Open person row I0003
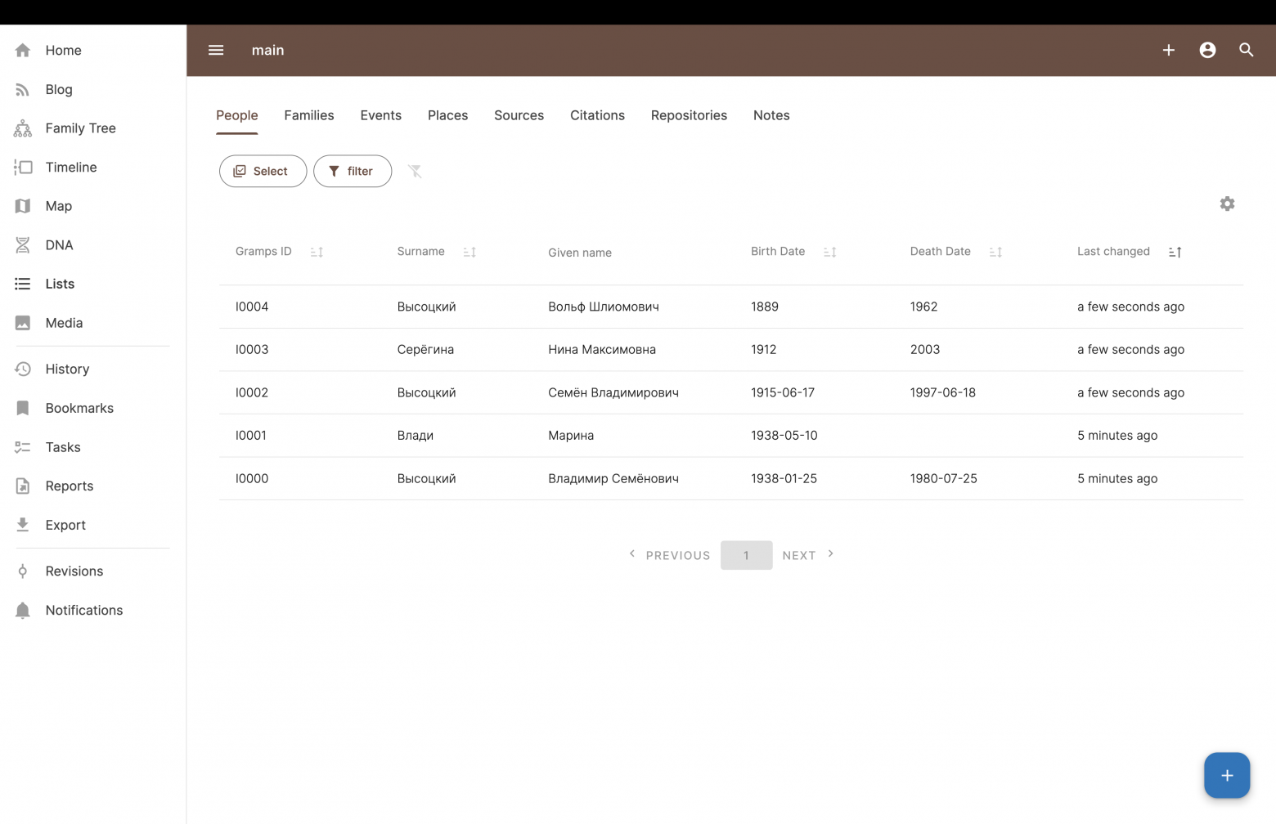 731,350
